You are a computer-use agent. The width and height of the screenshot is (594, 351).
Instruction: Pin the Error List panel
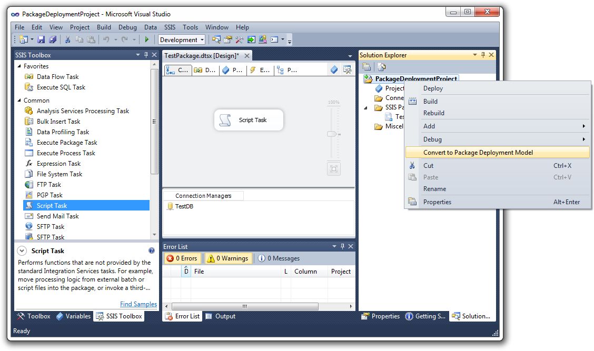tap(342, 246)
